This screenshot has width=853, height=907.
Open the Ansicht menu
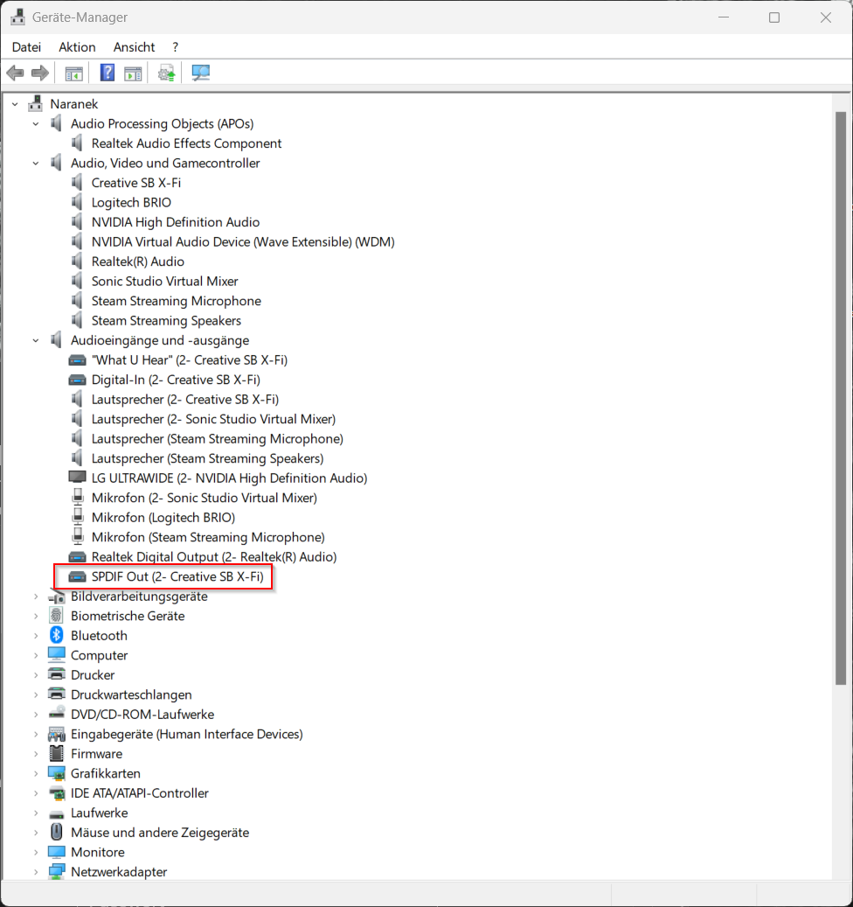click(x=134, y=47)
